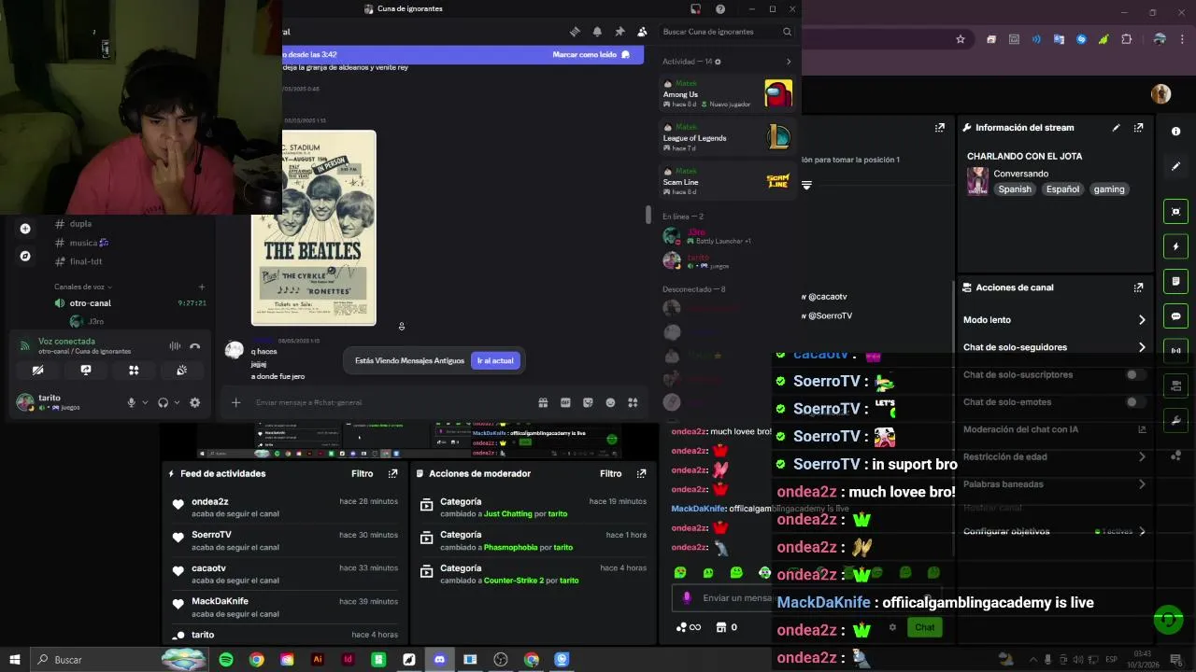Open microphone input options arrow
Viewport: 1196px width, 672px height.
[x=144, y=402]
